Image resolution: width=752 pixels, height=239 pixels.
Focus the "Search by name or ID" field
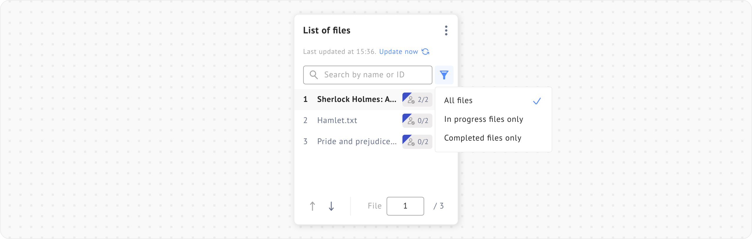(x=373, y=75)
